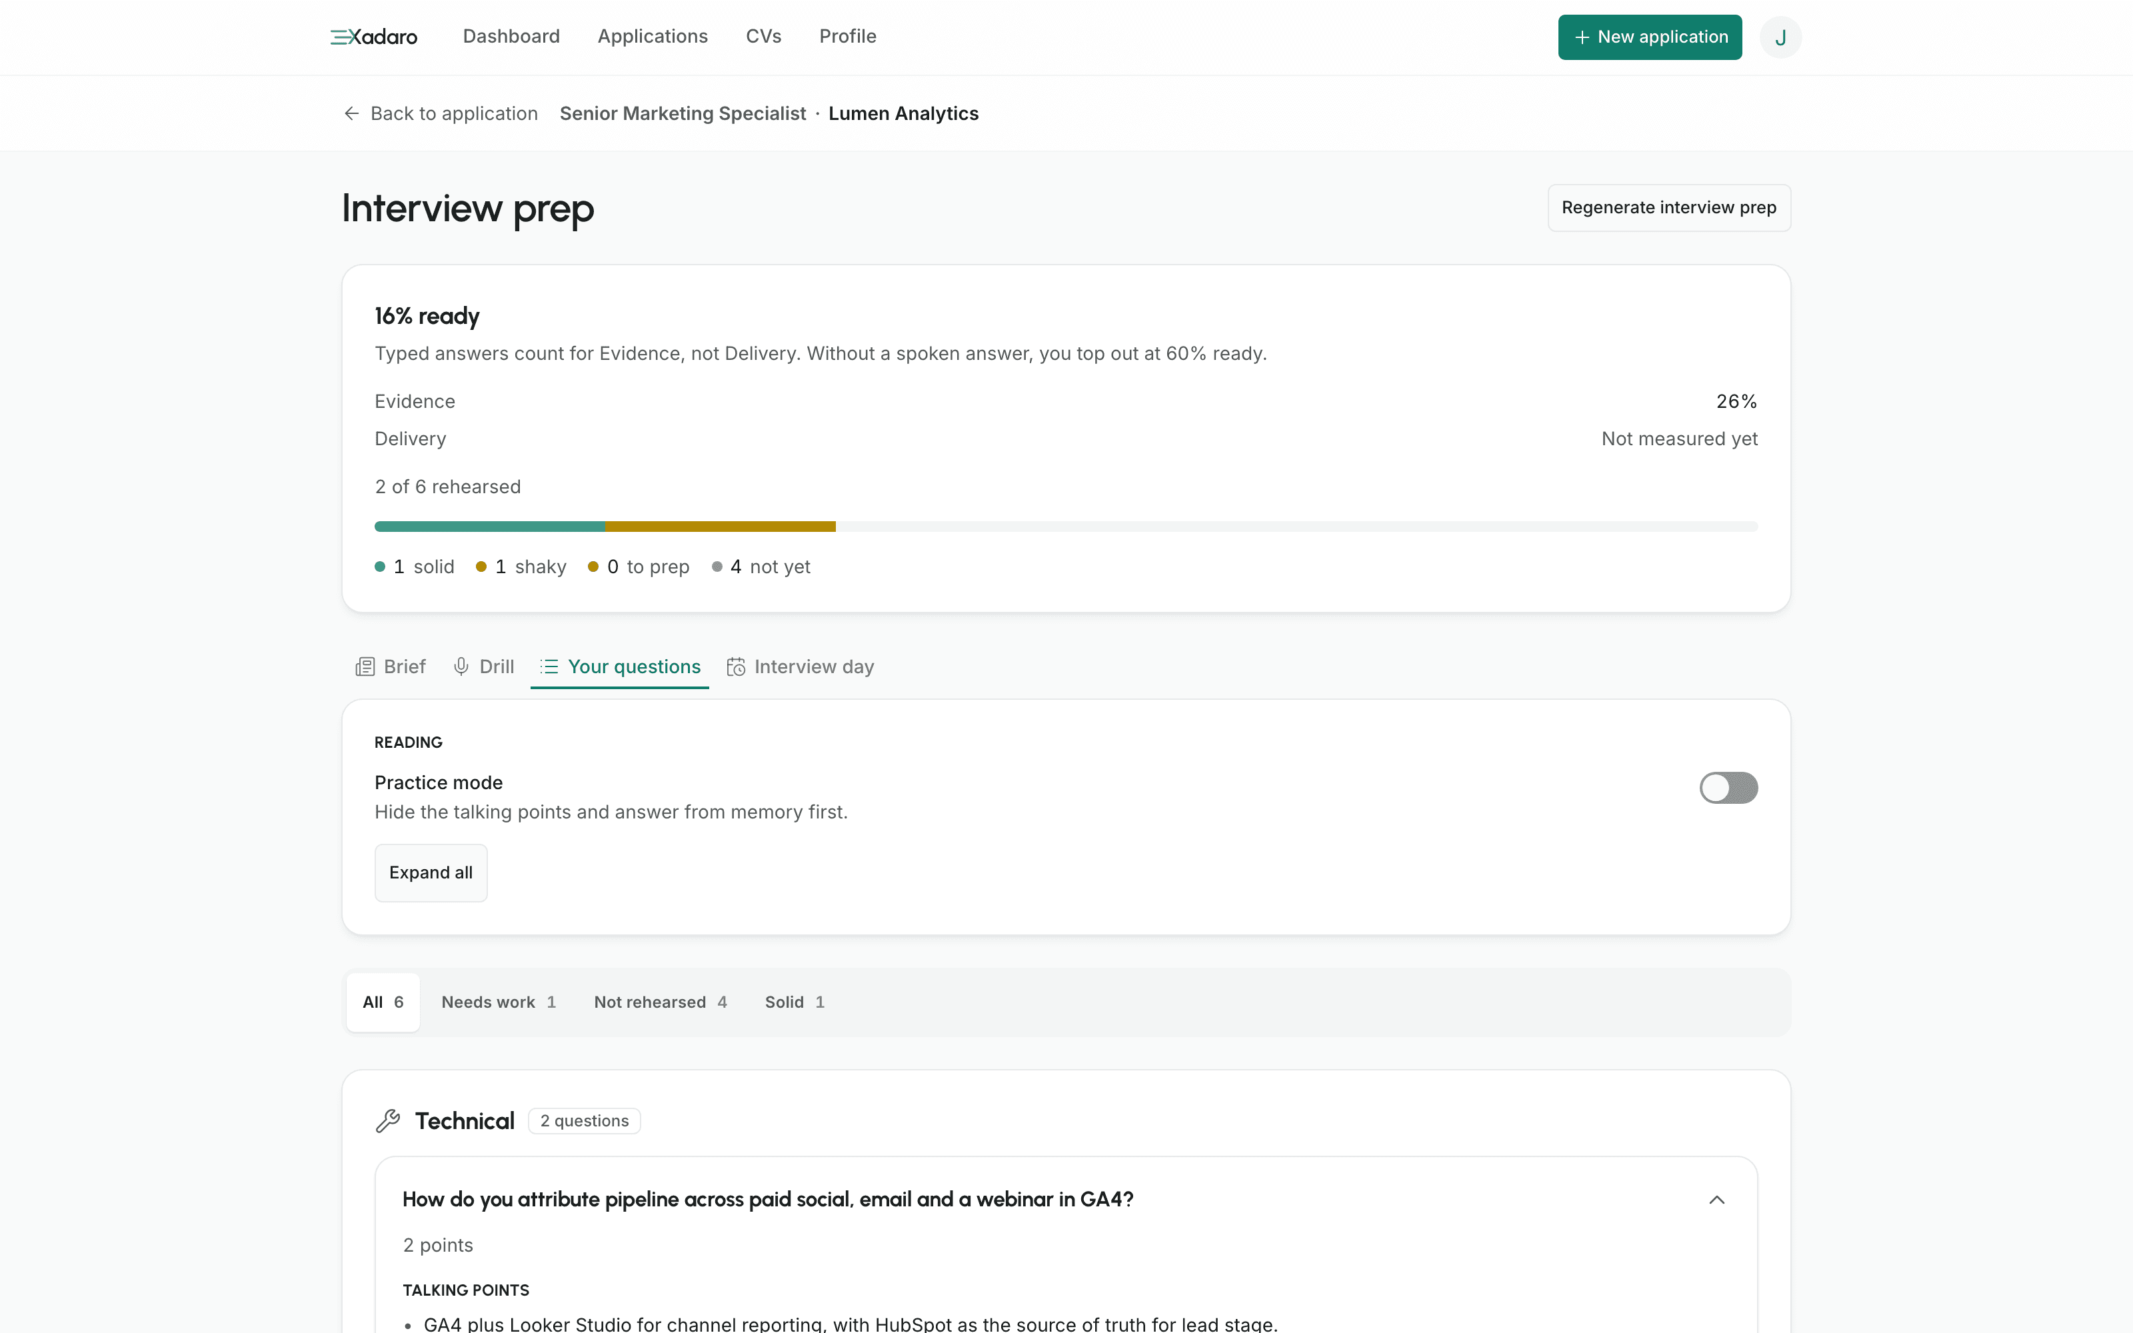This screenshot has height=1333, width=2133.
Task: Click the amber shaky segment of progress bar
Action: [x=720, y=527]
